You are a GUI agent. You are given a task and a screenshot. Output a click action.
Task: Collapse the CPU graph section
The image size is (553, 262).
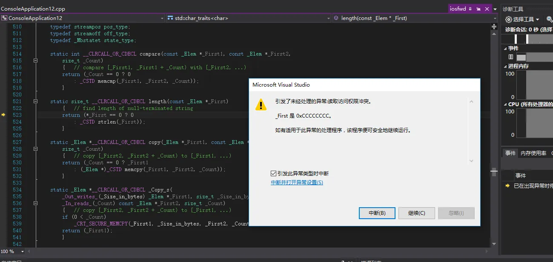pos(505,104)
